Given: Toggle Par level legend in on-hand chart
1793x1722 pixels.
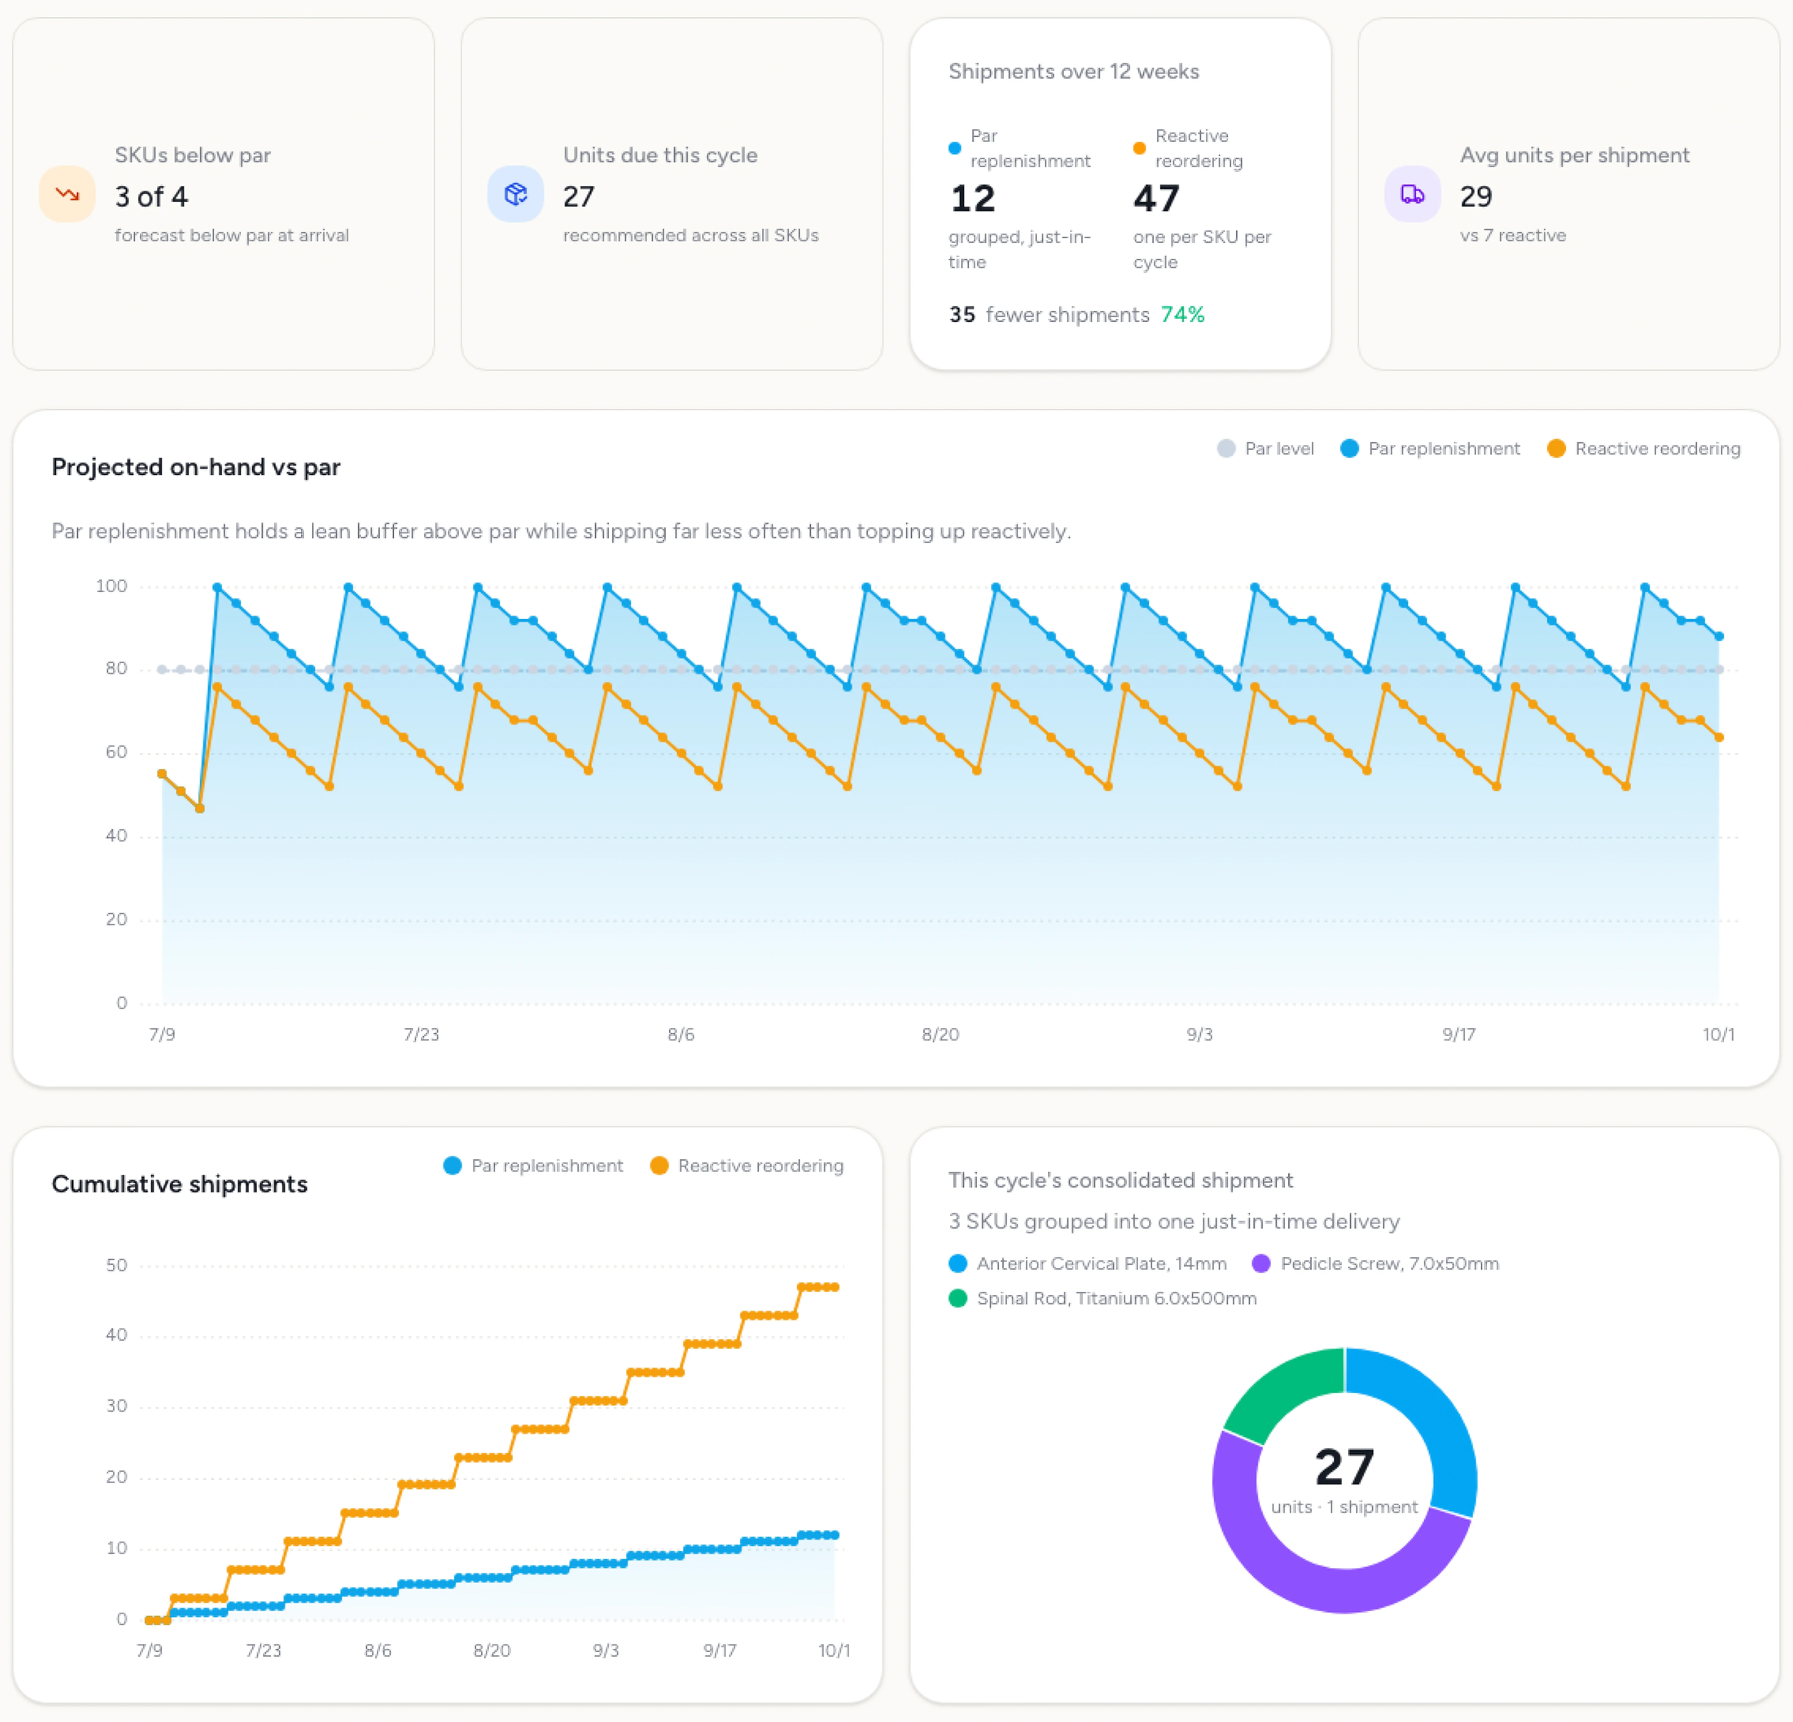Looking at the screenshot, I should coord(1265,448).
